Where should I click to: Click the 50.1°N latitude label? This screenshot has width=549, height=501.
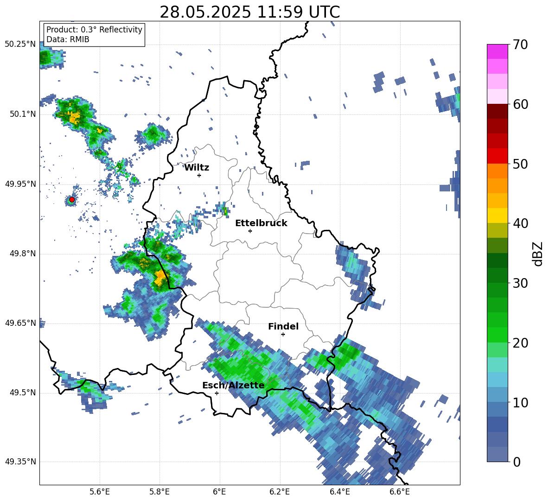[23, 114]
